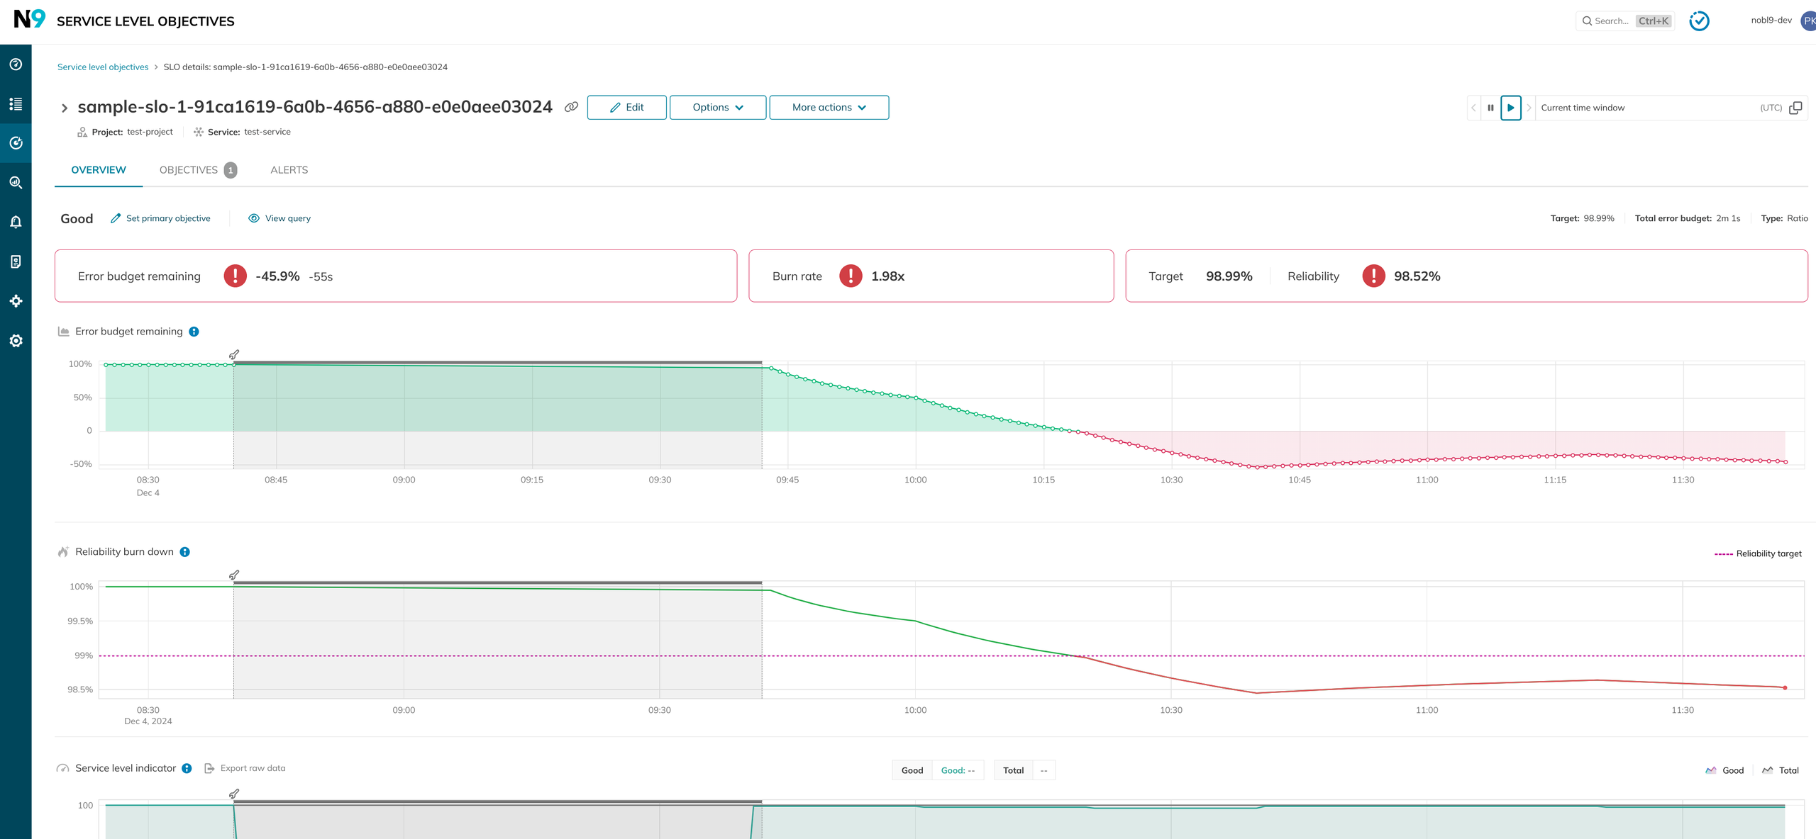Image resolution: width=1816 pixels, height=839 pixels.
Task: Toggle Good series in SLI chart legend
Action: point(1724,770)
